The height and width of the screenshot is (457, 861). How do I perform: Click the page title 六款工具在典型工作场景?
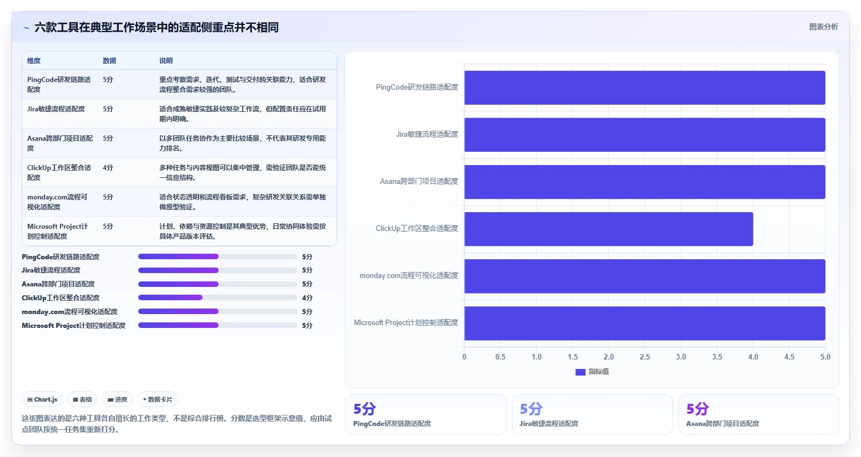coord(156,27)
